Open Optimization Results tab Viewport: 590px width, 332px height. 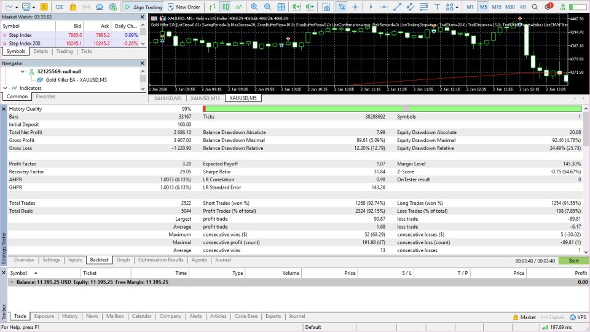(x=160, y=259)
